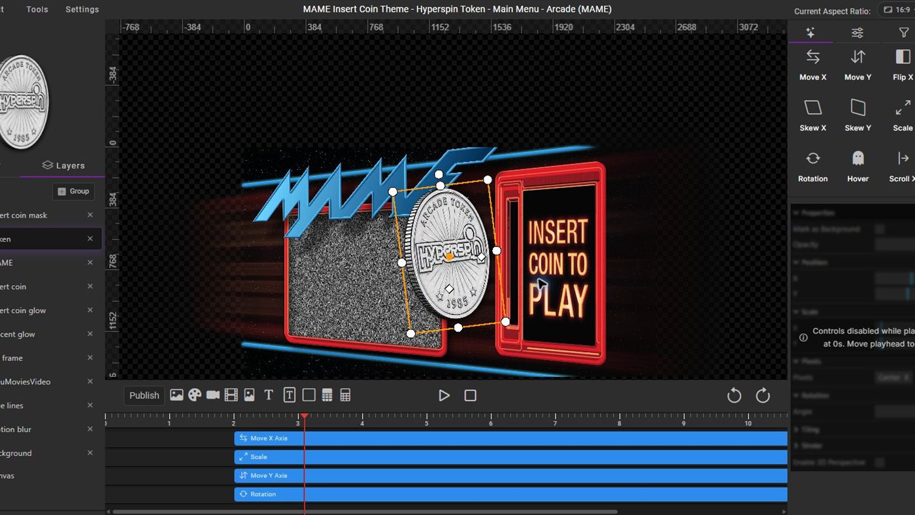Click the horizontal scrollbar below the timeline

pyautogui.click(x=365, y=512)
